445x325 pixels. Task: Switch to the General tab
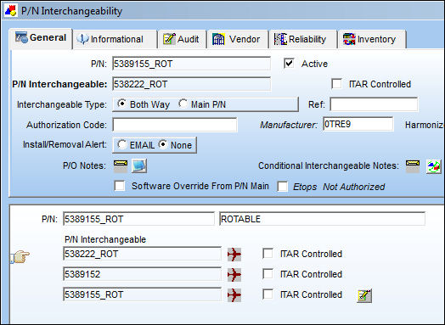click(x=41, y=38)
